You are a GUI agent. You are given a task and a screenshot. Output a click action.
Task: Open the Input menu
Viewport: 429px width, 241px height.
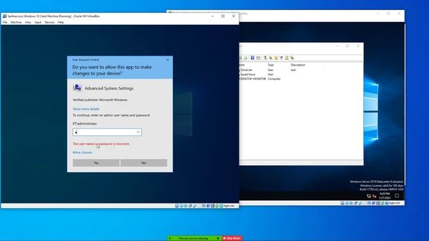[x=38, y=22]
